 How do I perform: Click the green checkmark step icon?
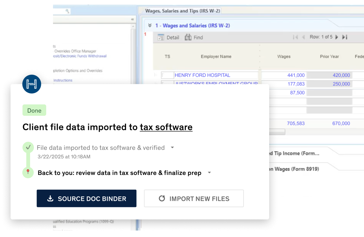28,147
